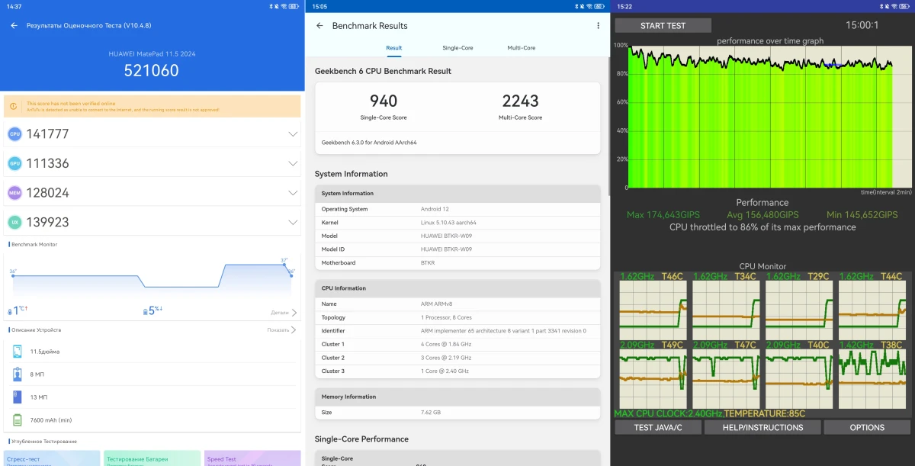Viewport: 915px width, 466px height.
Task: Go back using the AnTuTu results back arrow
Action: 14,25
